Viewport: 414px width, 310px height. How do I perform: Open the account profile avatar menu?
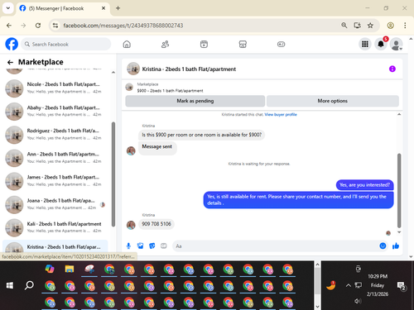click(x=396, y=44)
